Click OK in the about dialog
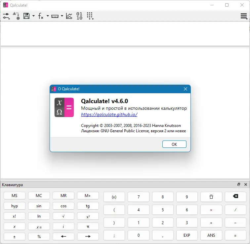The image size is (250, 244). pos(174,144)
